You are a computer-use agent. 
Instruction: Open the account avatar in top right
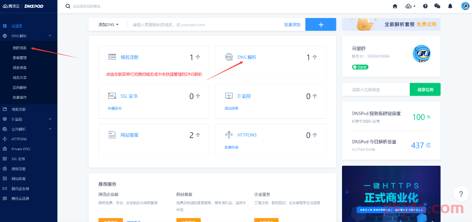coord(466,6)
